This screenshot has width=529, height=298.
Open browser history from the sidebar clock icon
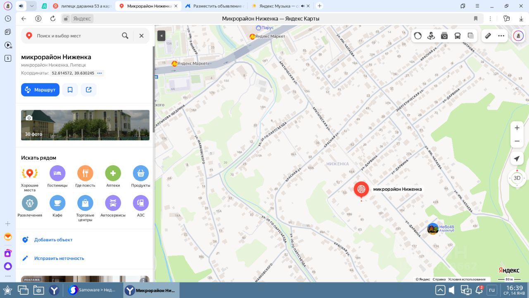pos(7,19)
